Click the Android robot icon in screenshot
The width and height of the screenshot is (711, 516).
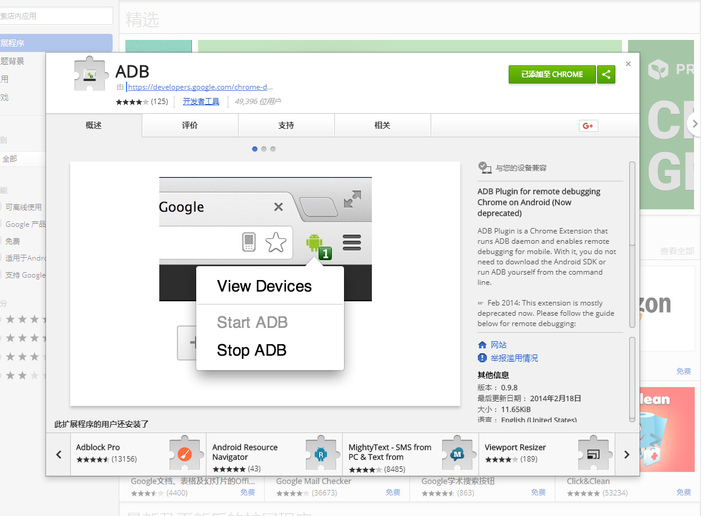point(314,243)
